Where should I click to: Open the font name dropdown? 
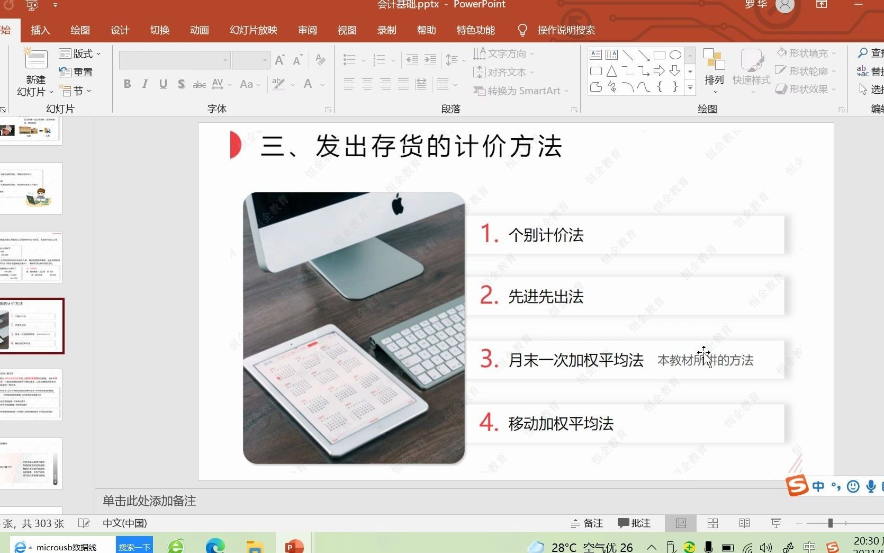click(224, 60)
